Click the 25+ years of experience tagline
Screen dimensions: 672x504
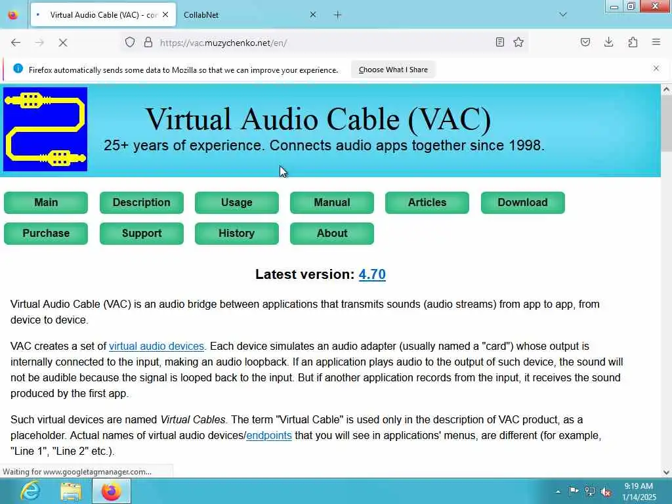pyautogui.click(x=324, y=145)
